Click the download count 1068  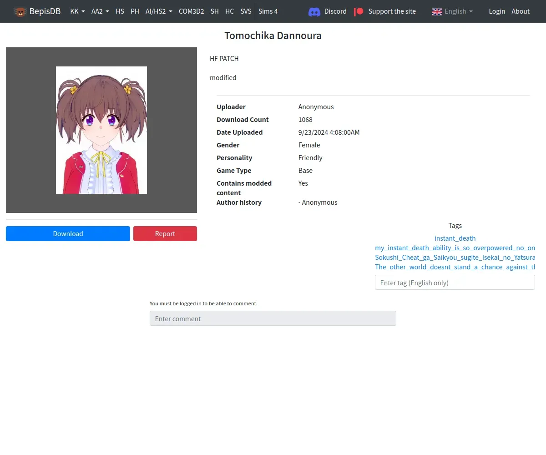click(305, 120)
